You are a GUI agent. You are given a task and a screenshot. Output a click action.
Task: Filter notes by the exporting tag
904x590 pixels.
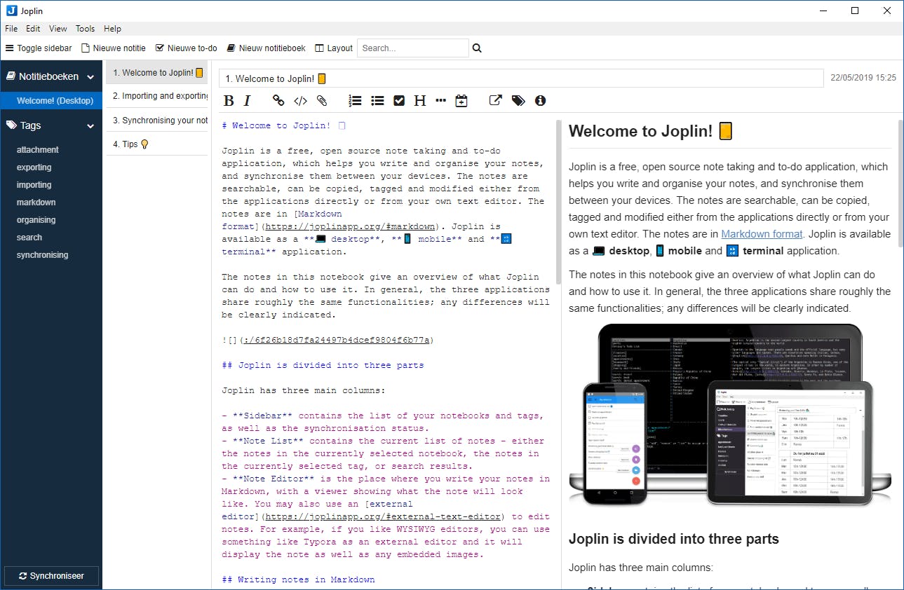click(x=34, y=167)
